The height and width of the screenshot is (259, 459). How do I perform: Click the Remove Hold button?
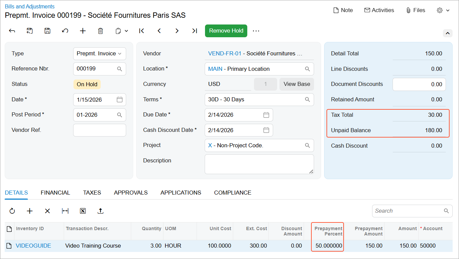click(226, 31)
